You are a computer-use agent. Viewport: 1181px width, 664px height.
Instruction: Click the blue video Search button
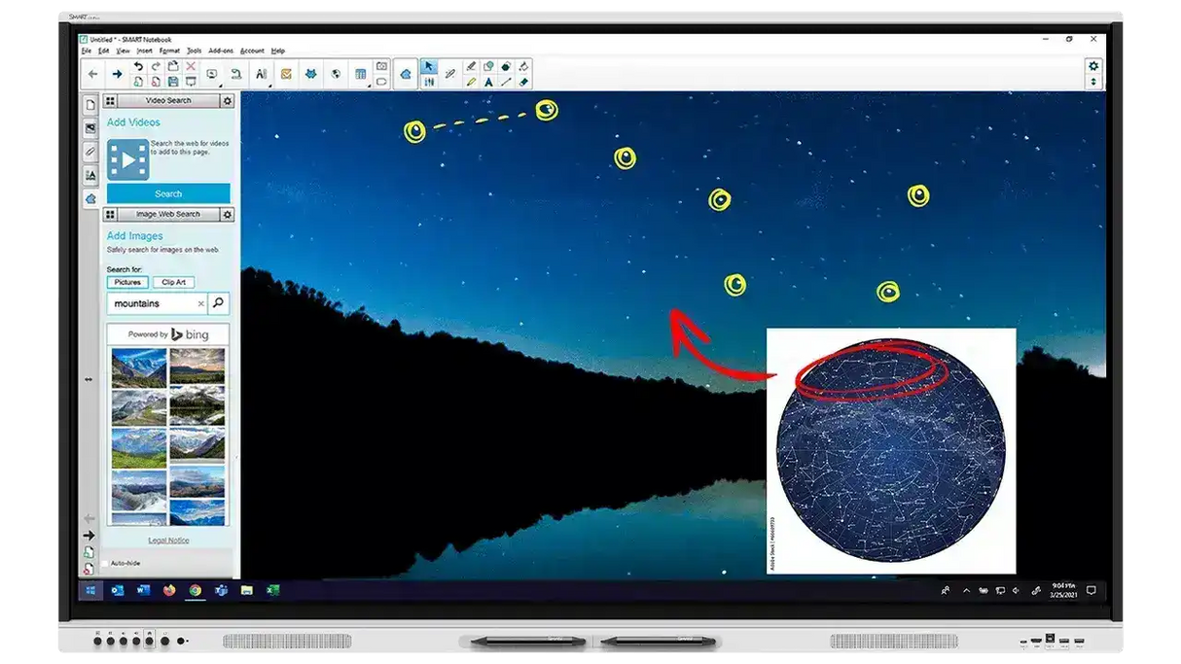(x=168, y=193)
